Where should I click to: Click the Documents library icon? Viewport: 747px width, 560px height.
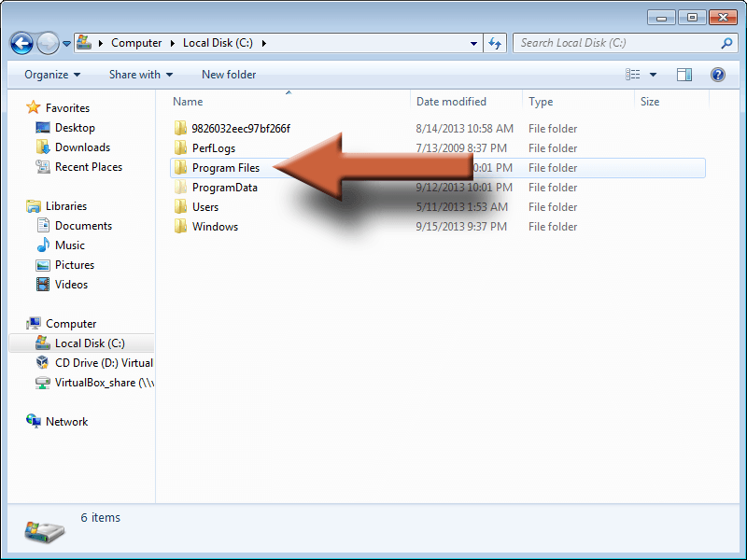click(43, 225)
